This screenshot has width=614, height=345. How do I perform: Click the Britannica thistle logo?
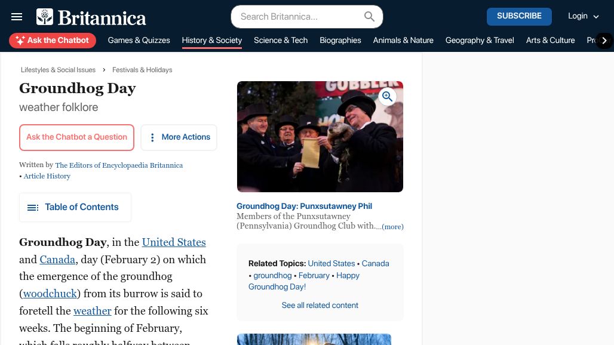pos(45,17)
